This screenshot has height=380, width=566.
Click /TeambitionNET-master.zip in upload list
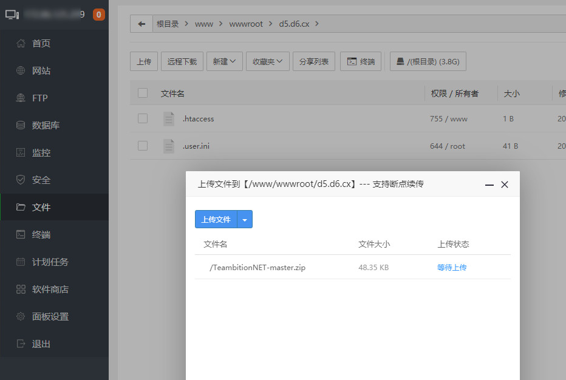click(x=257, y=268)
